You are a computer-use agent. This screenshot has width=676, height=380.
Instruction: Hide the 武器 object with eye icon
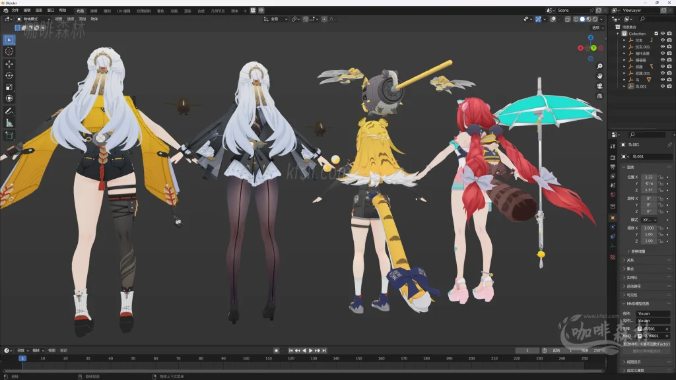[663, 67]
